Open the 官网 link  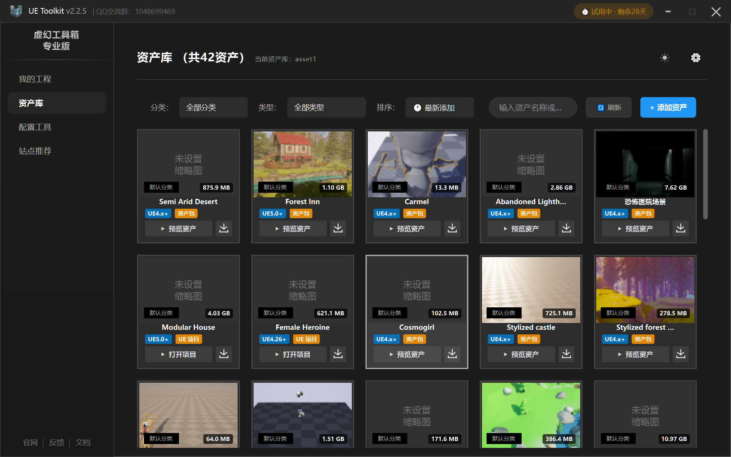[x=30, y=443]
